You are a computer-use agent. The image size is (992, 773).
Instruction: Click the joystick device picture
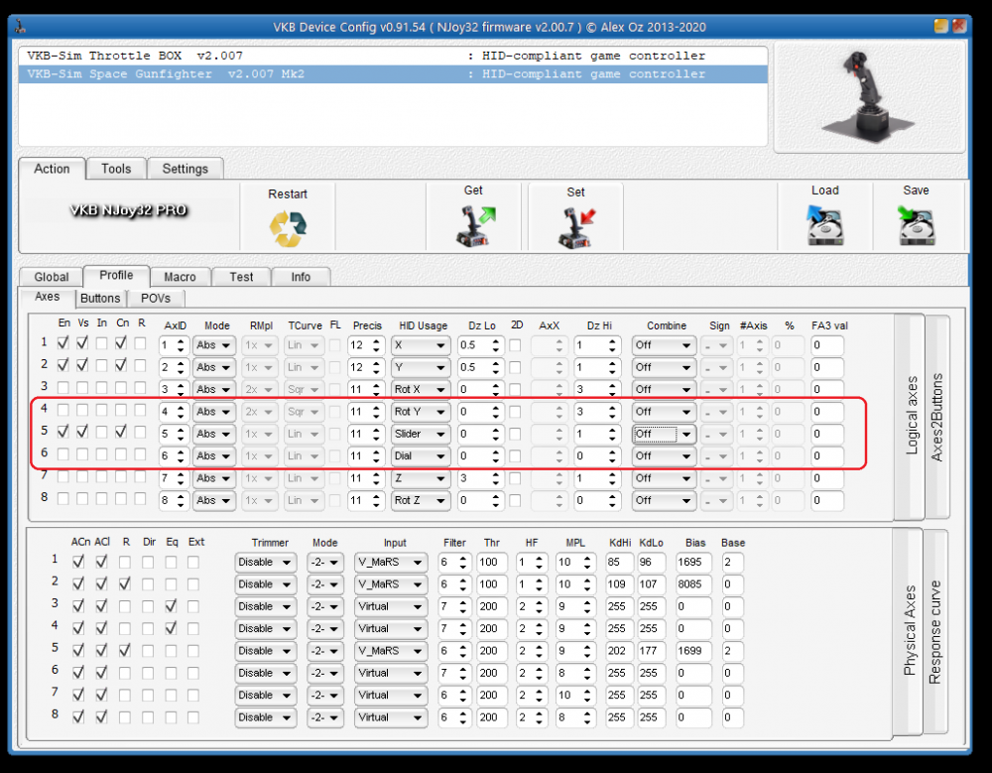pyautogui.click(x=868, y=97)
